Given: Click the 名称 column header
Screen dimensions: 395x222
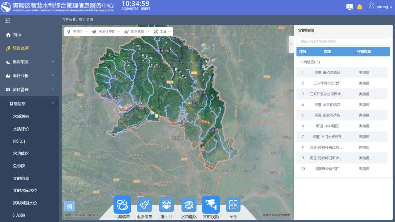Looking at the screenshot, I should coord(327,52).
